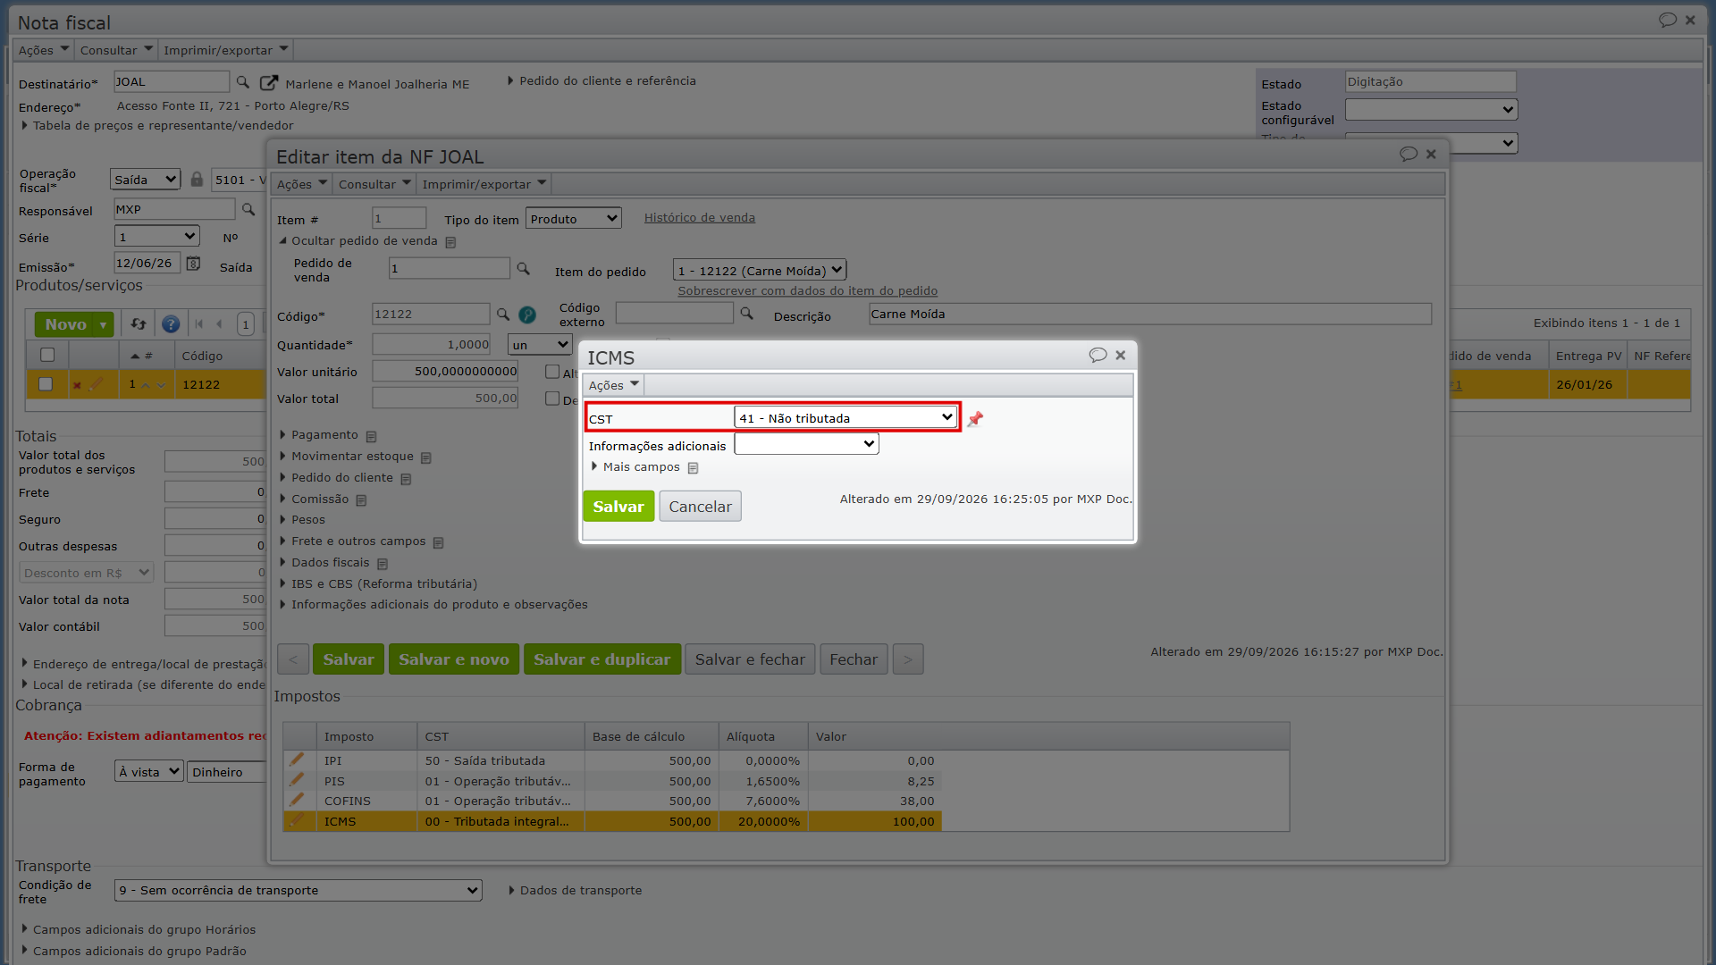The width and height of the screenshot is (1716, 965).
Task: Click the magnifier next to Código field
Action: click(x=503, y=315)
